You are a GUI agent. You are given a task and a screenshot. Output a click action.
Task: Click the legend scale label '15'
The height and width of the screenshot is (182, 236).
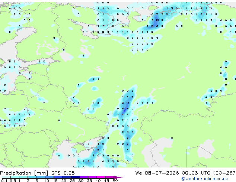pyautogui.click(x=55, y=181)
